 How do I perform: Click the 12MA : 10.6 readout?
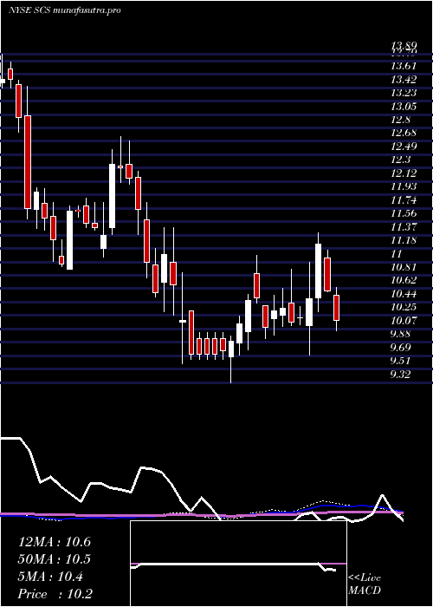(x=55, y=542)
